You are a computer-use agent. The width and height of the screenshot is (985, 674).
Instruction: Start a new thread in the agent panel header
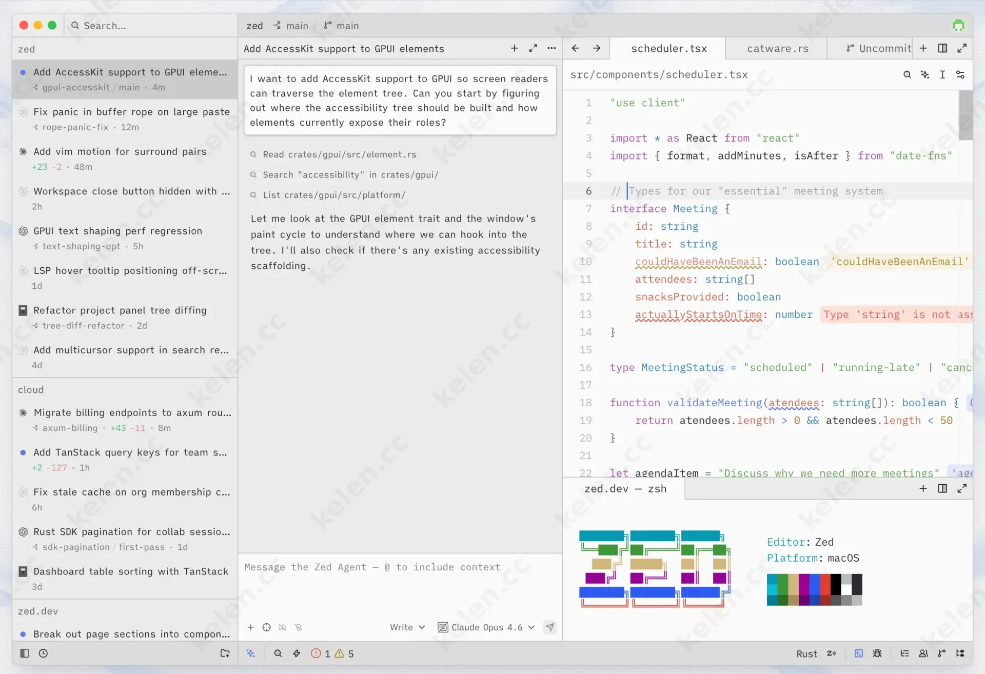514,48
